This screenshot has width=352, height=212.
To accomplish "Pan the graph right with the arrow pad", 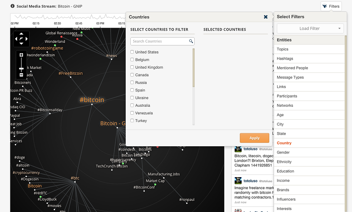I will 27,39.
